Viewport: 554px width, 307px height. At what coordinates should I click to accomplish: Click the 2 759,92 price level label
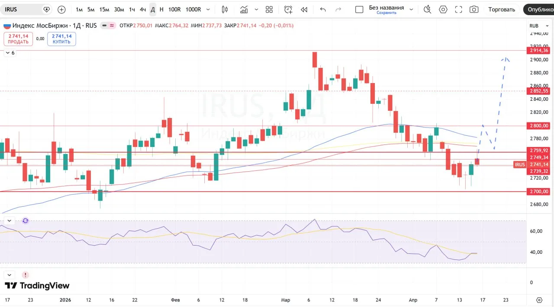pos(539,150)
